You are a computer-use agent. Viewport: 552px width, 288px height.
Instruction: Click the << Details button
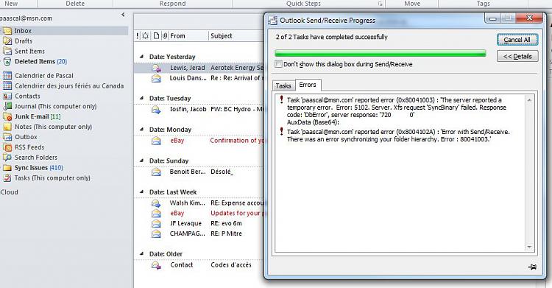[x=517, y=57]
